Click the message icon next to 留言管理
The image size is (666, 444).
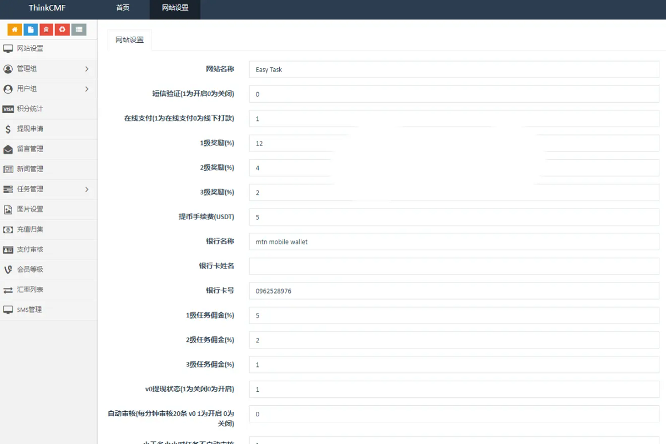click(8, 149)
